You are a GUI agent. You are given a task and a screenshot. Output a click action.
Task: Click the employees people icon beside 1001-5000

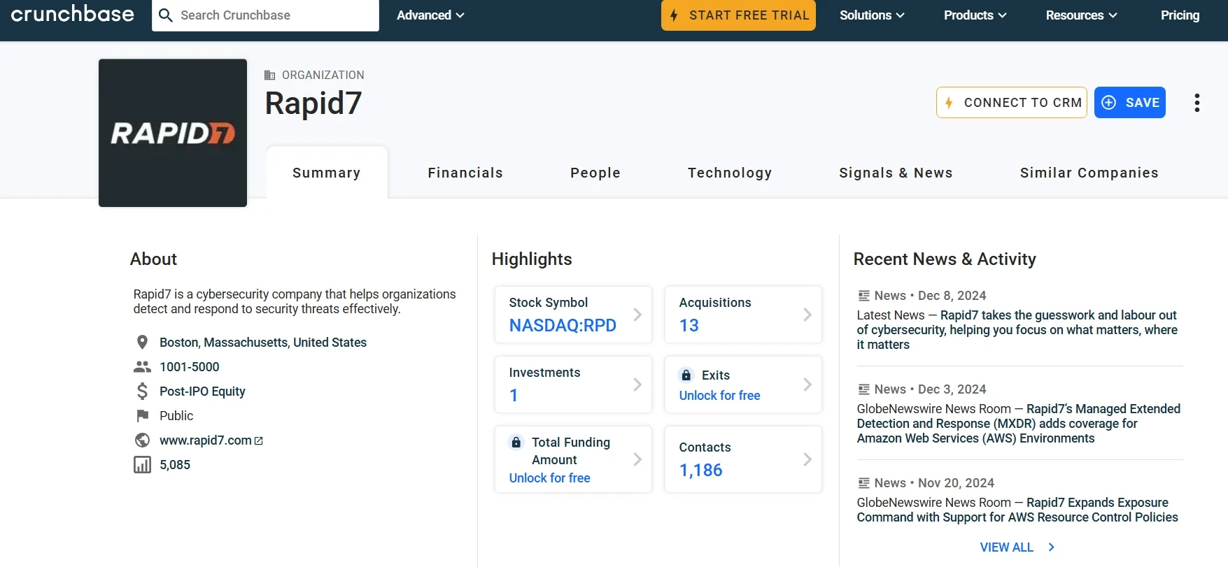[x=142, y=366]
